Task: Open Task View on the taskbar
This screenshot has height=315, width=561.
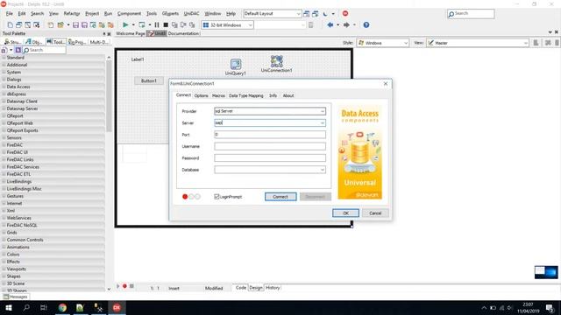Action: click(44, 307)
